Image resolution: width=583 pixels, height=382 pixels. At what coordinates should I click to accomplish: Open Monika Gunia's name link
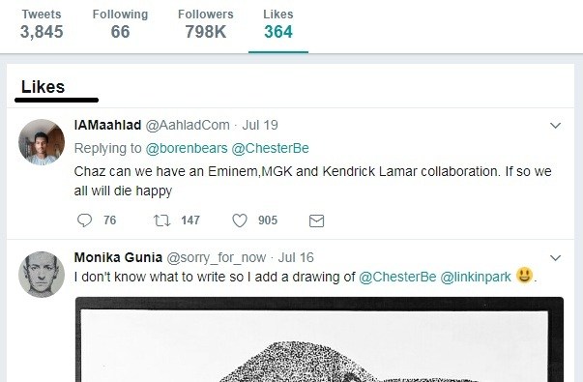(x=118, y=257)
